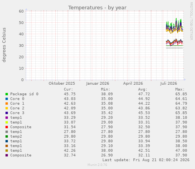Click the 'Composite' label in the 31.54 row

click(21, 127)
